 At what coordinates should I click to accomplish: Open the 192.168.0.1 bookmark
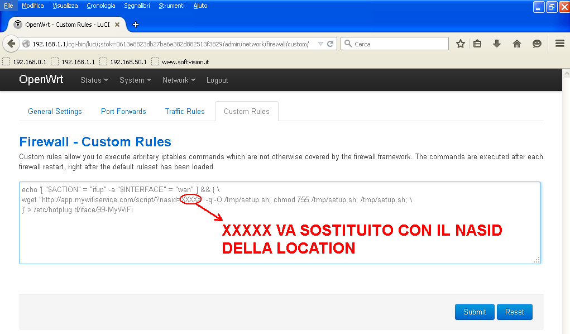click(x=25, y=62)
